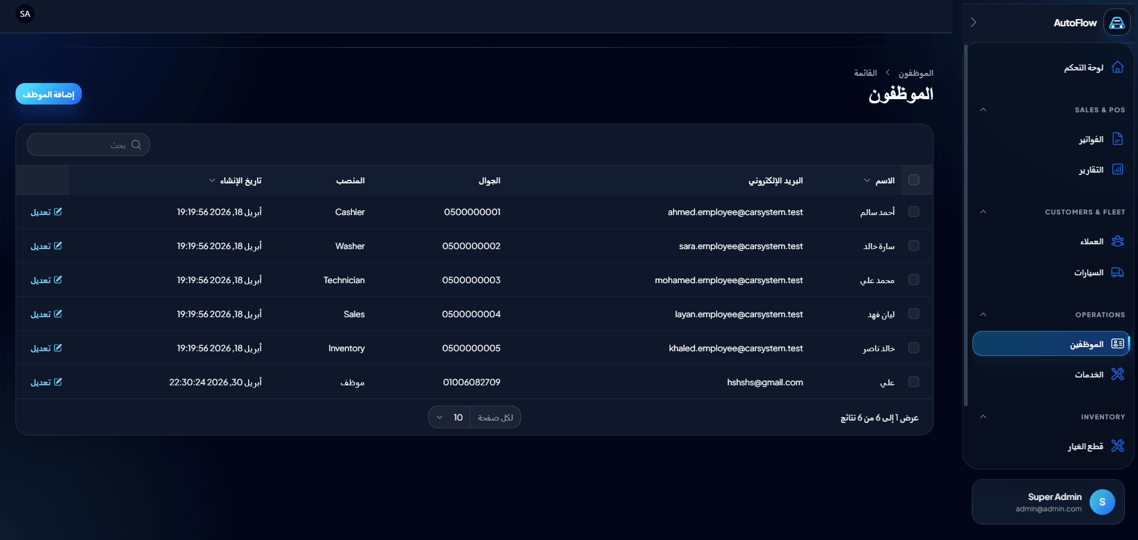Collapse the CUSTOMERS & FLEET section

pyautogui.click(x=983, y=212)
